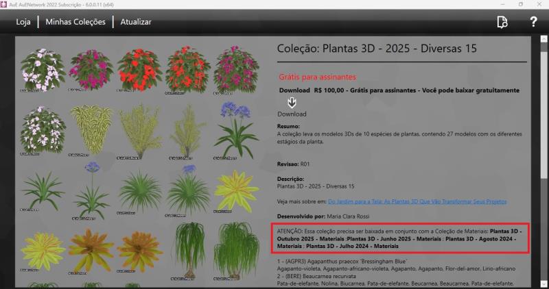
Task: Click the tall blue agapanthus flower thumbnail
Action: (x=235, y=129)
